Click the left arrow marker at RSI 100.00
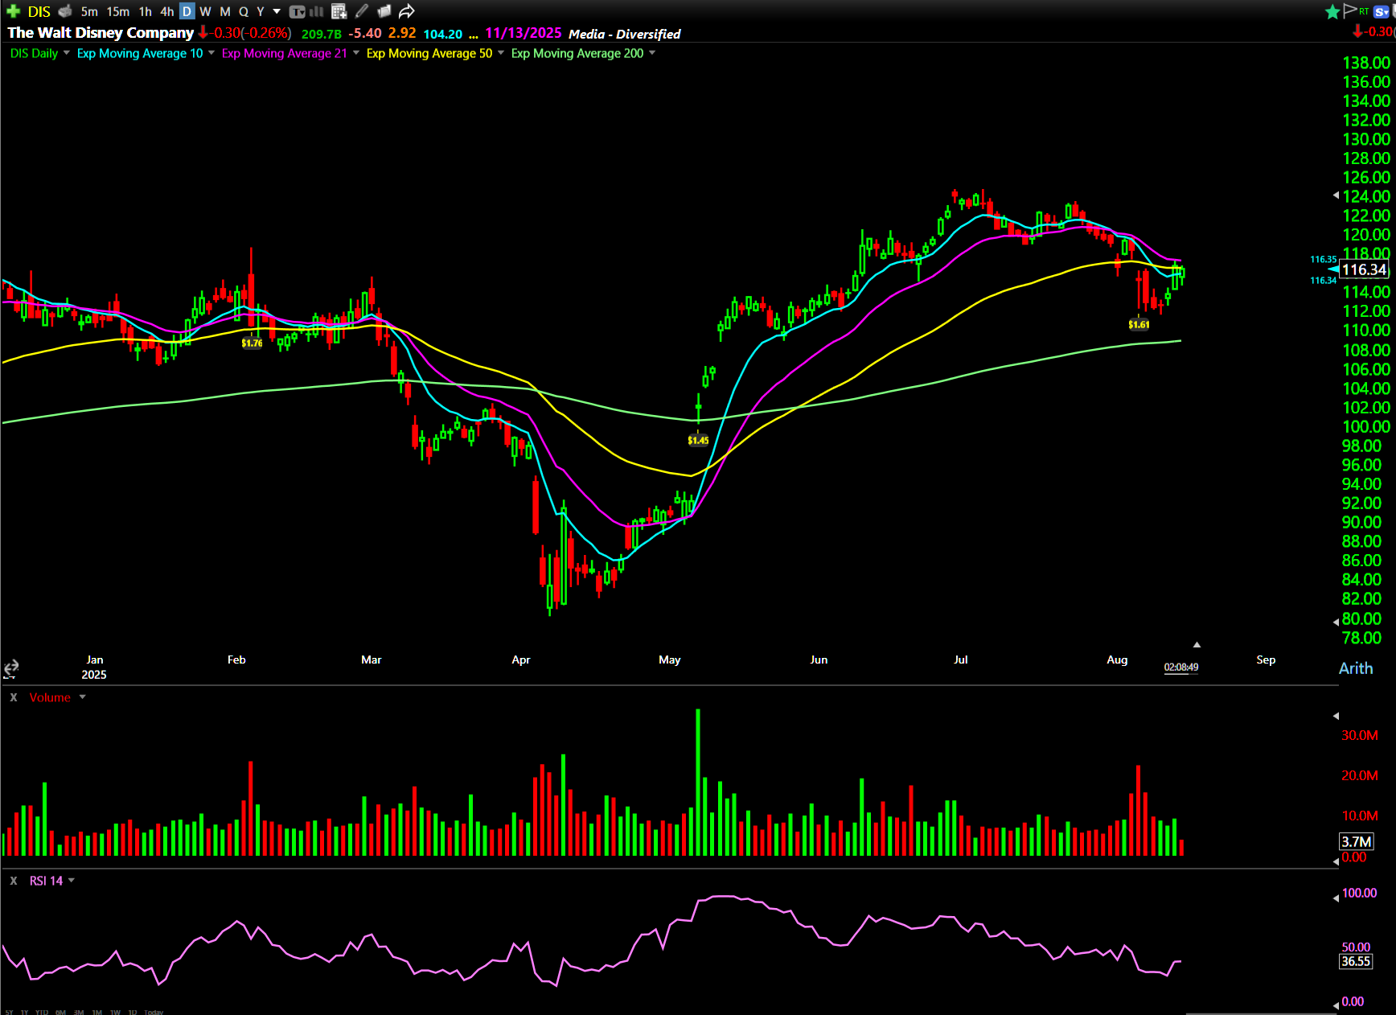Viewport: 1396px width, 1015px height. tap(1336, 897)
